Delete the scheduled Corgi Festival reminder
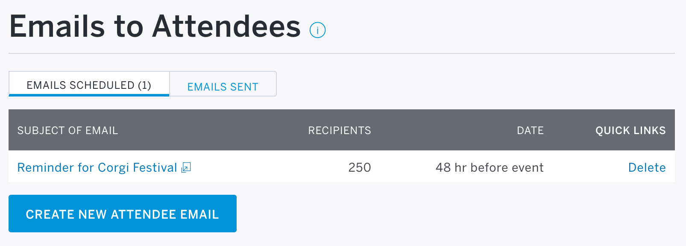Viewport: 686px width, 246px height. click(647, 167)
